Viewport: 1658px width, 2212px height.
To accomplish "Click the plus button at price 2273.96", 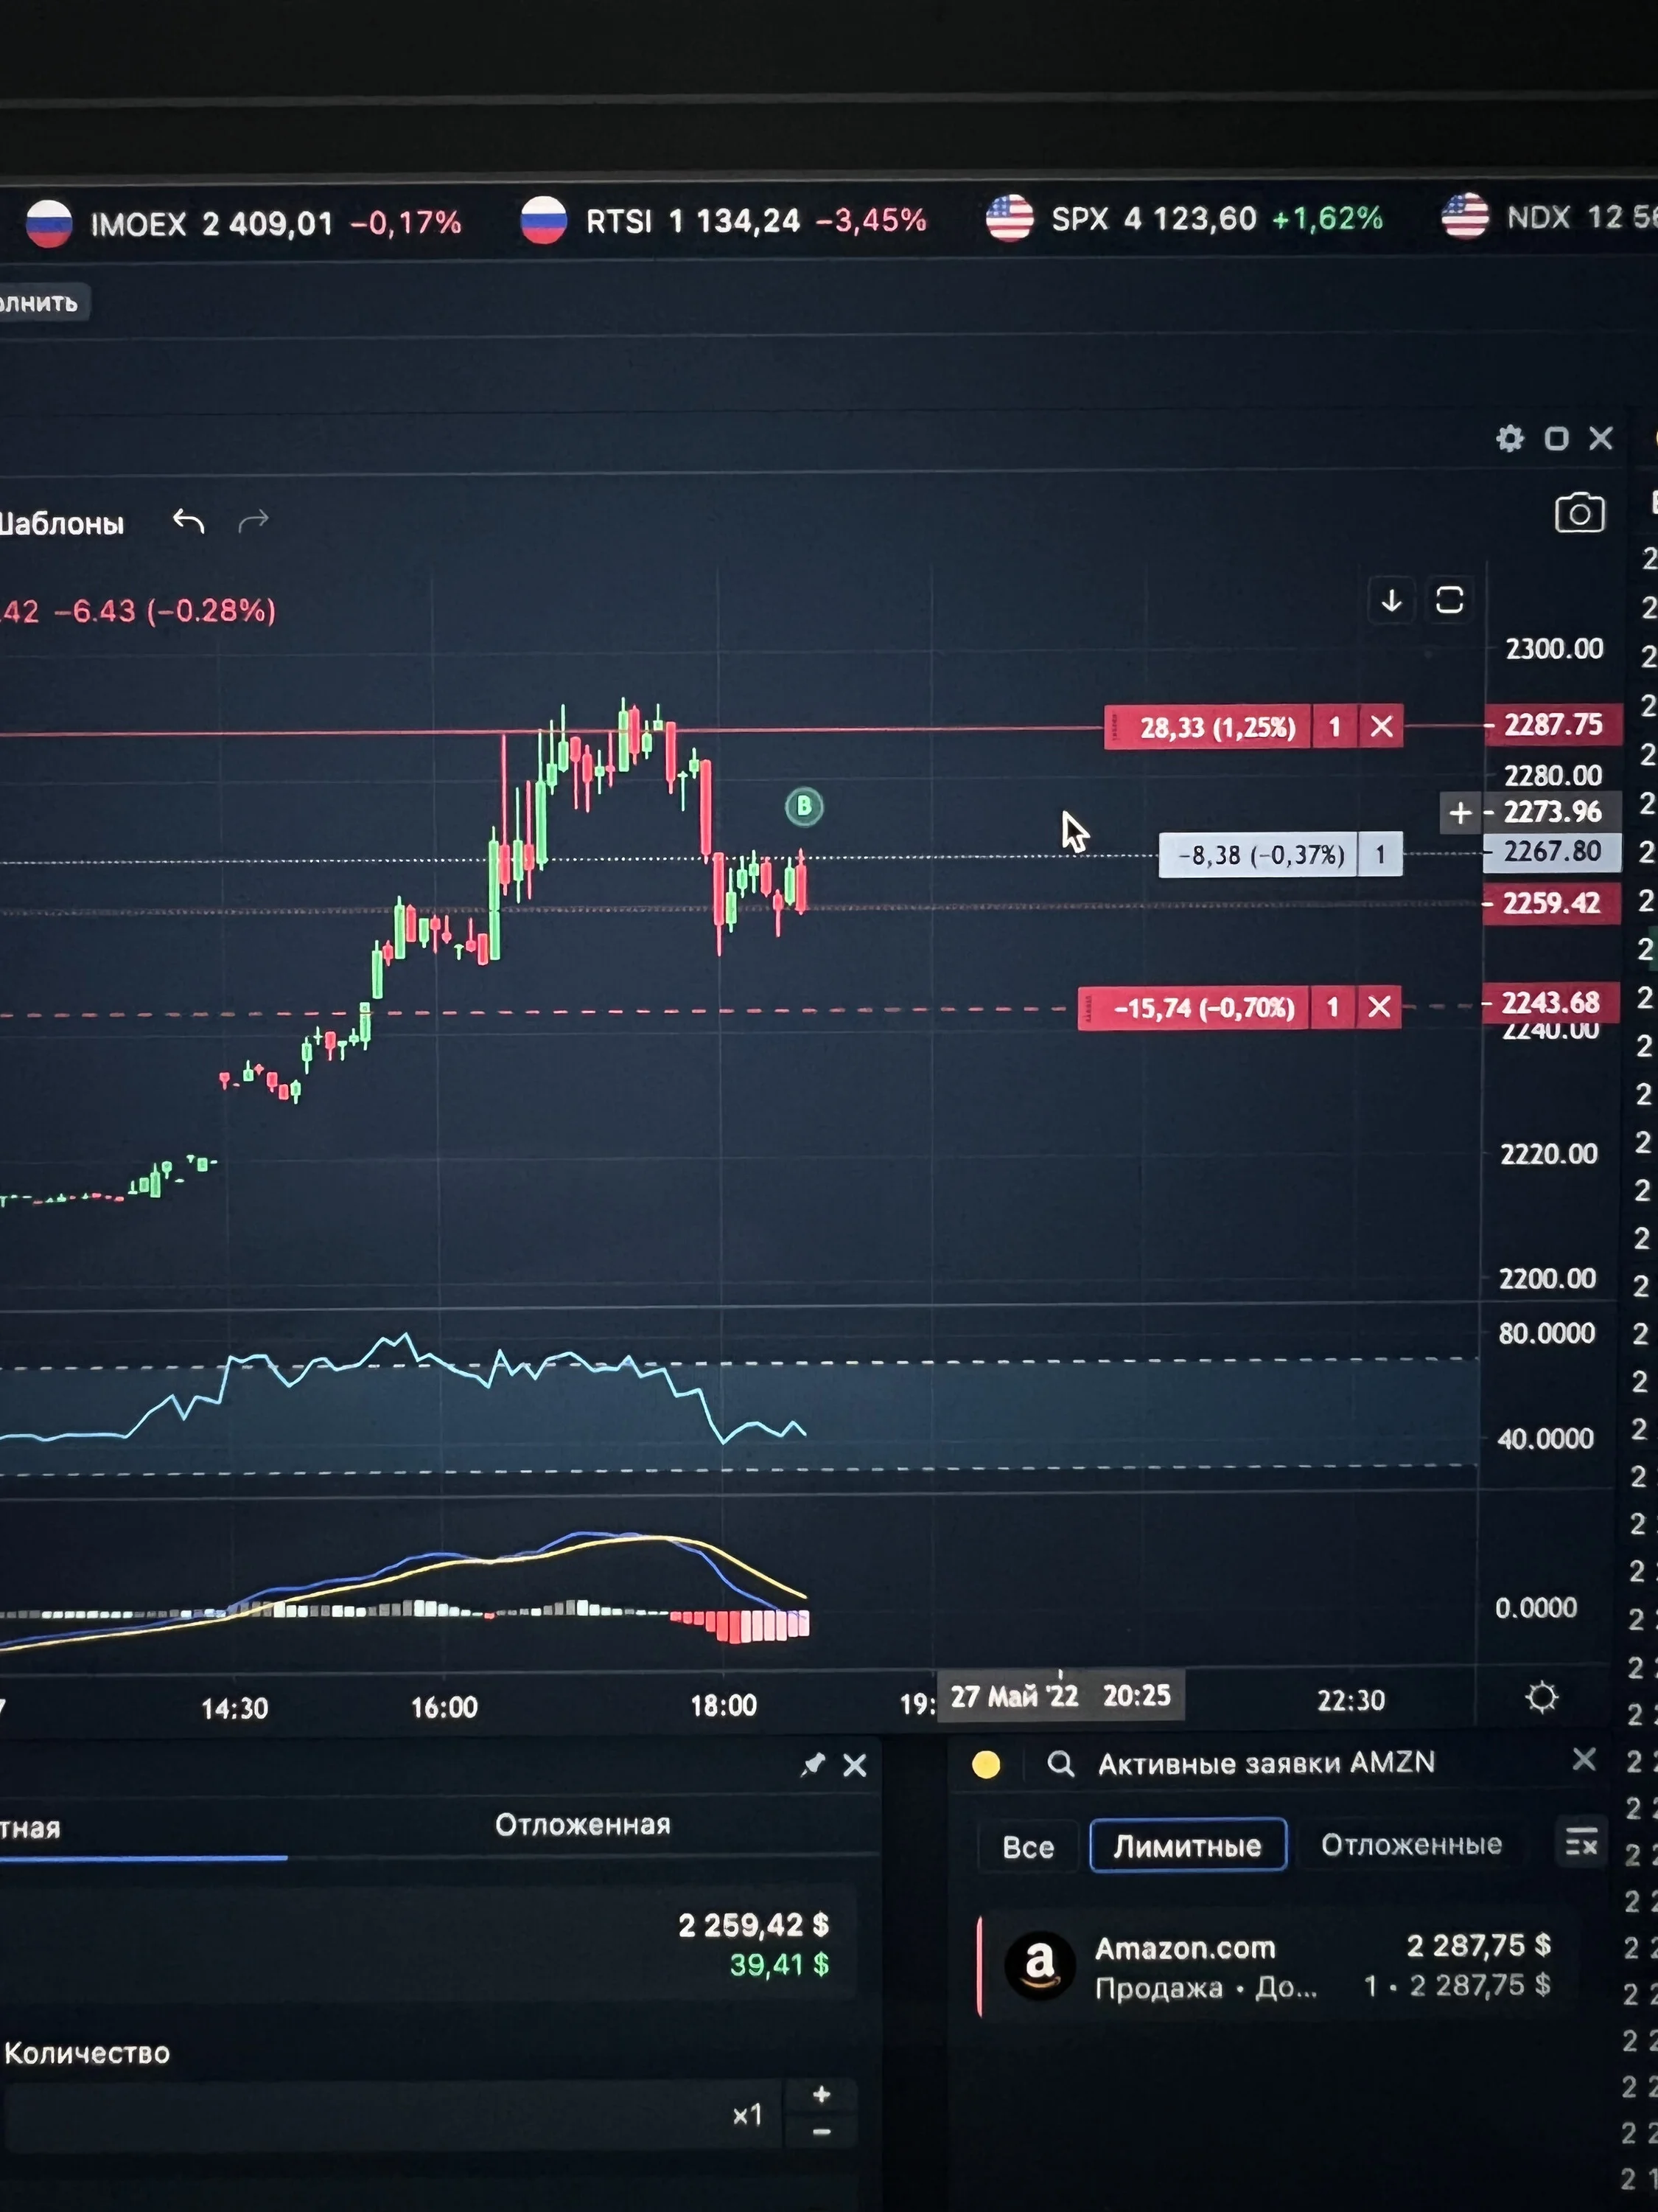I will (x=1460, y=813).
